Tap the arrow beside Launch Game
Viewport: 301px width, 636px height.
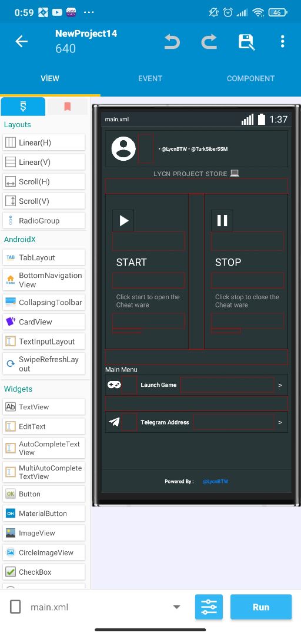[280, 385]
